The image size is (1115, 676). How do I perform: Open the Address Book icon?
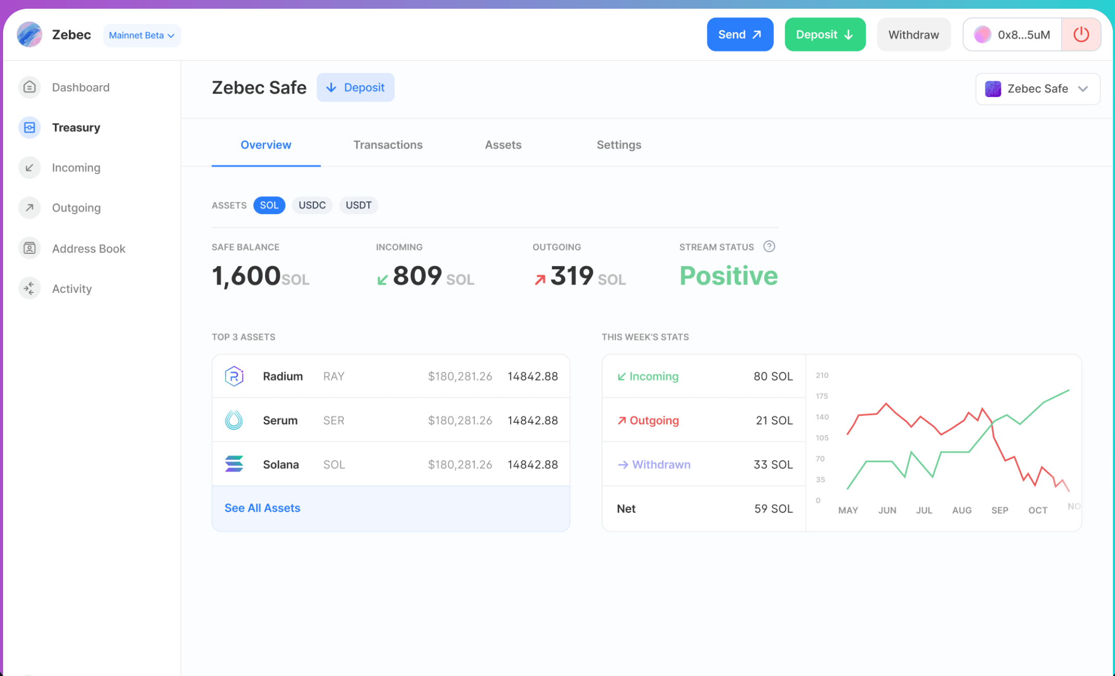point(29,248)
